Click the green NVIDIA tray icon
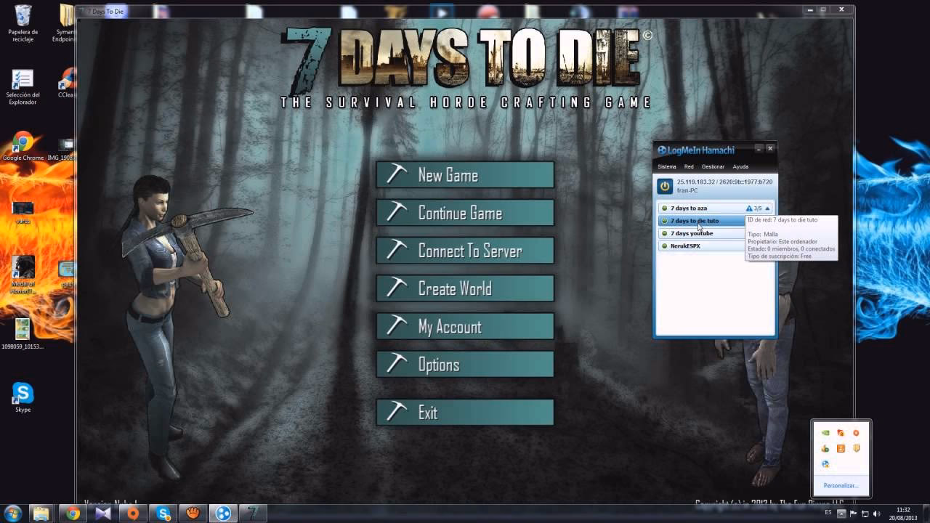The image size is (930, 523). pyautogui.click(x=825, y=433)
